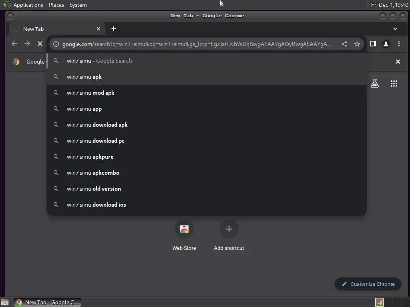Click the browser forward arrow
The width and height of the screenshot is (410, 307).
point(27,44)
